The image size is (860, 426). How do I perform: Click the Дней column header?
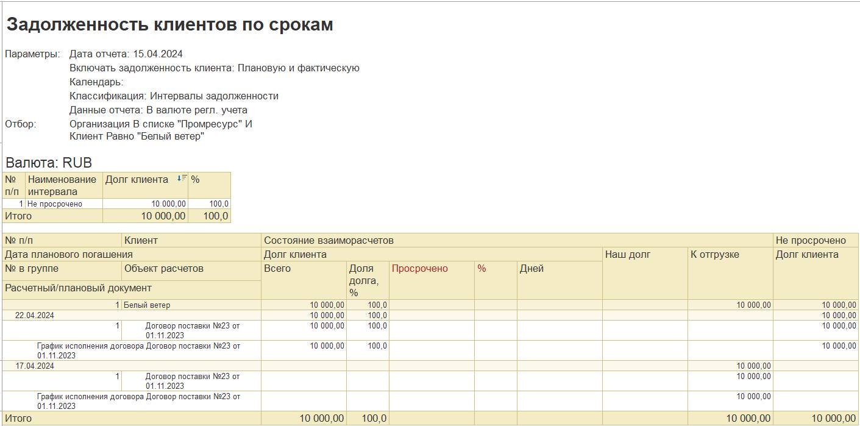coord(560,280)
